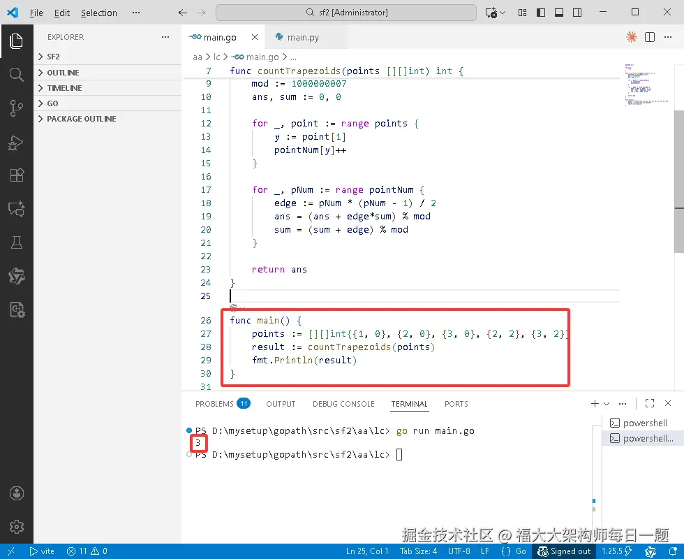684x559 pixels.
Task: Open notifications bell in status bar
Action: coord(673,551)
